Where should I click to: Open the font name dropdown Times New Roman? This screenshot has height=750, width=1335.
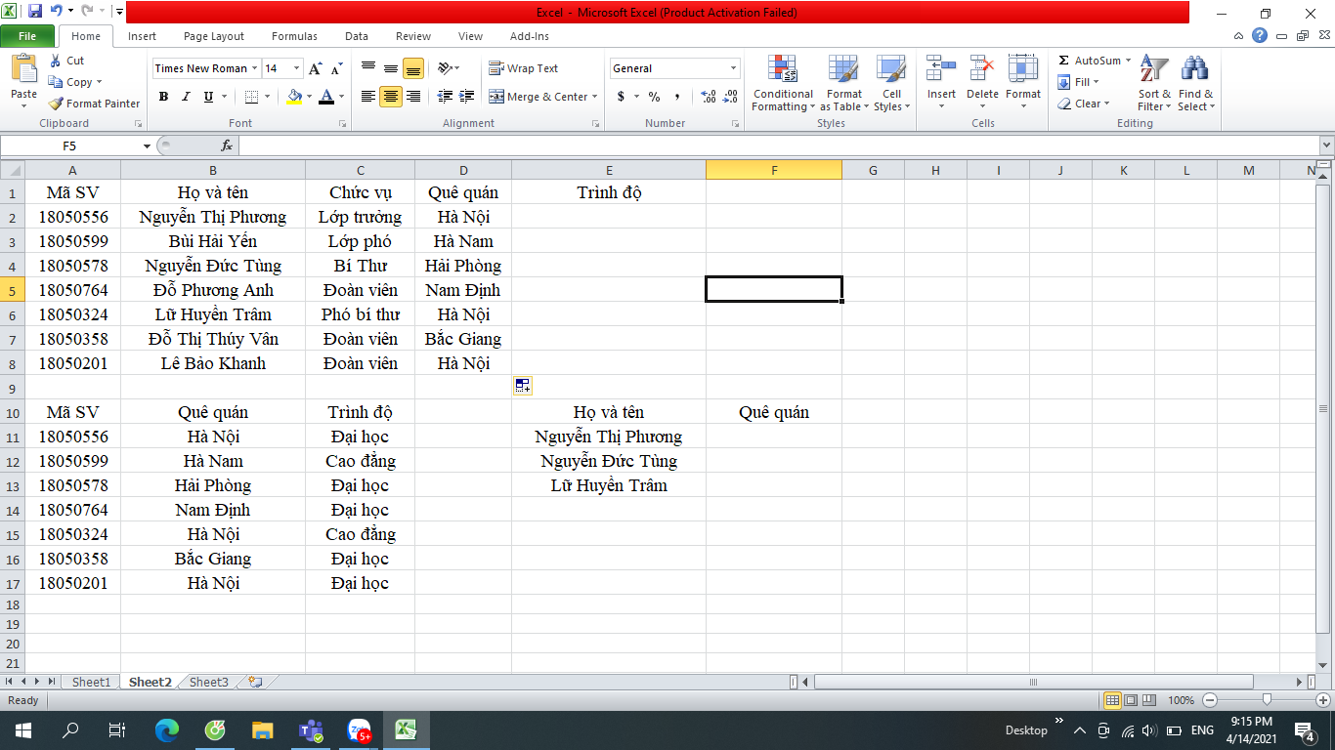click(x=254, y=68)
